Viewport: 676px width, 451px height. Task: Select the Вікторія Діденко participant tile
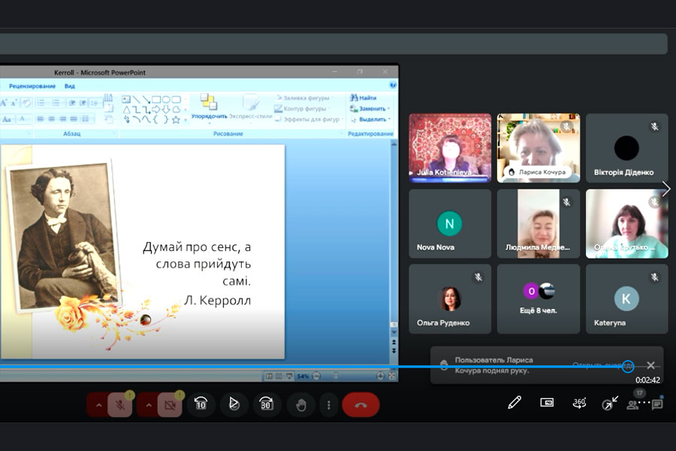coord(627,147)
